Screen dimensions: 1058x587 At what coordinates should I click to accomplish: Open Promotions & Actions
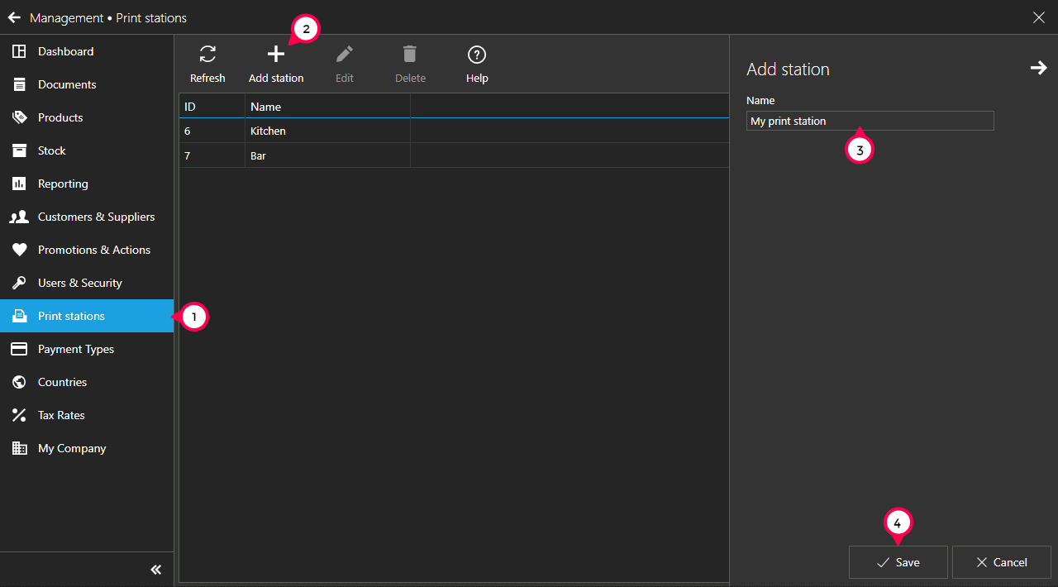point(87,250)
